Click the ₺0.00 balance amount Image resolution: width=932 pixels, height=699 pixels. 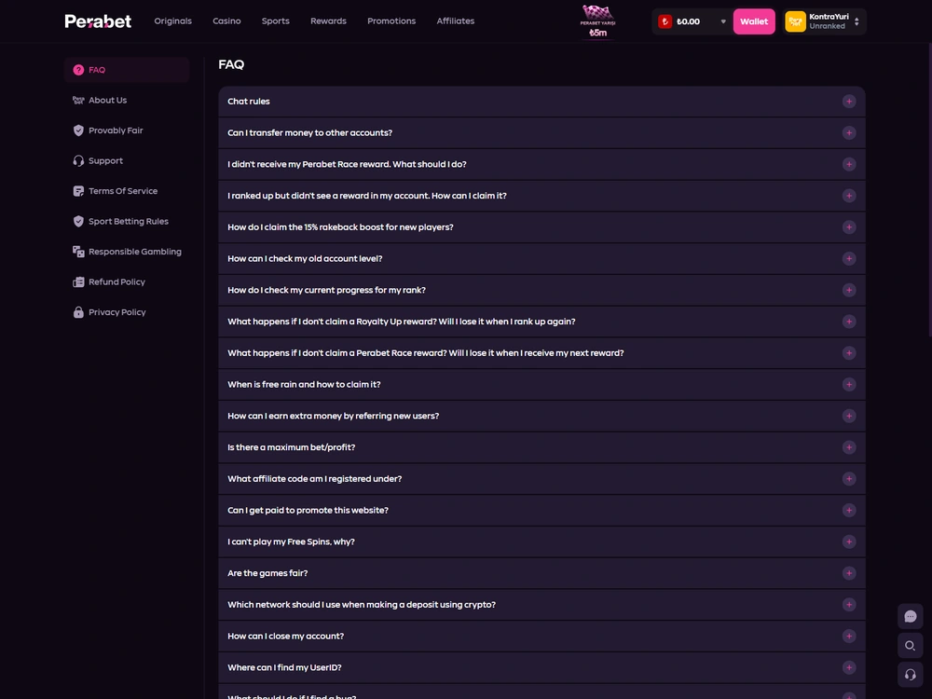[689, 22]
